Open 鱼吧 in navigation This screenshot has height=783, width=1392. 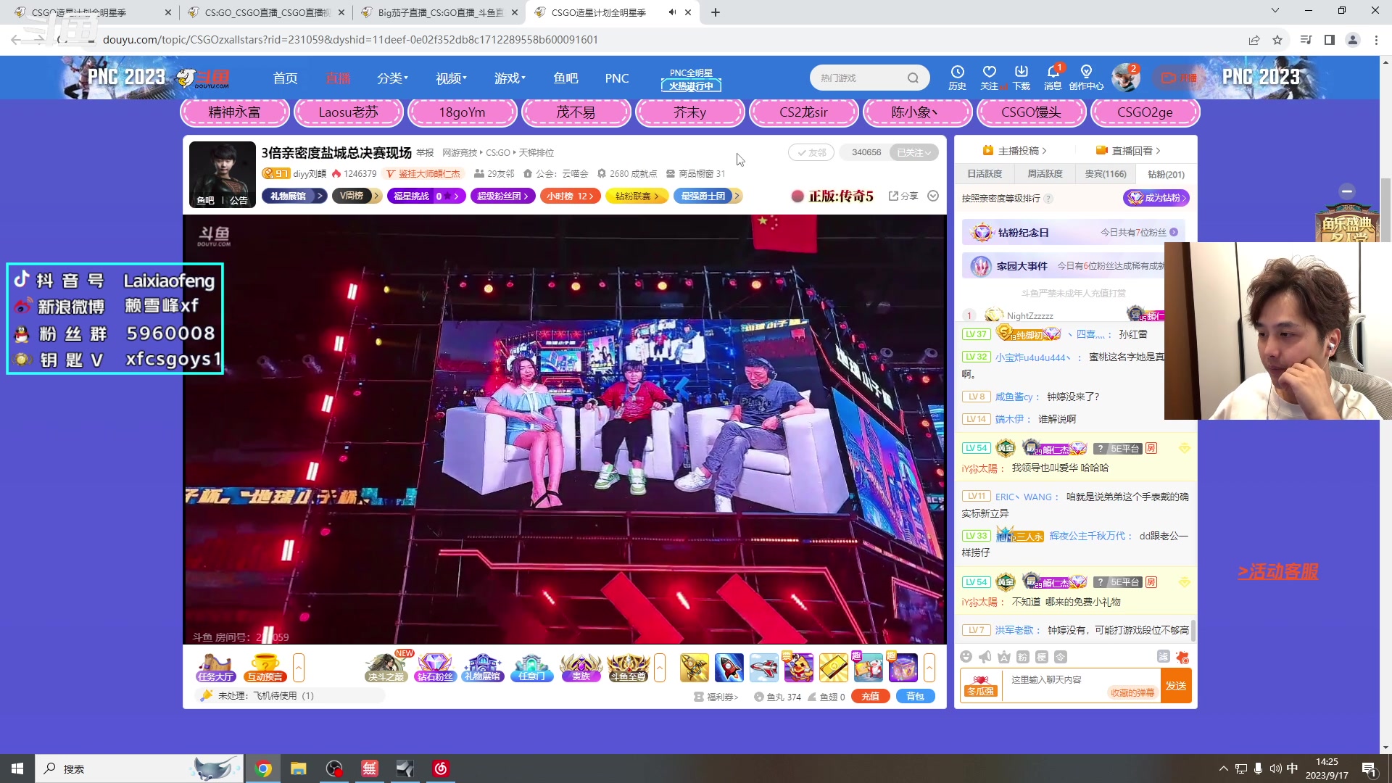(x=565, y=78)
